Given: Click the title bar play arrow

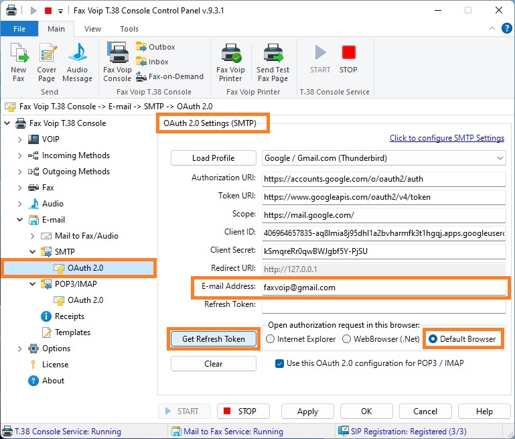Looking at the screenshot, I should [33, 11].
